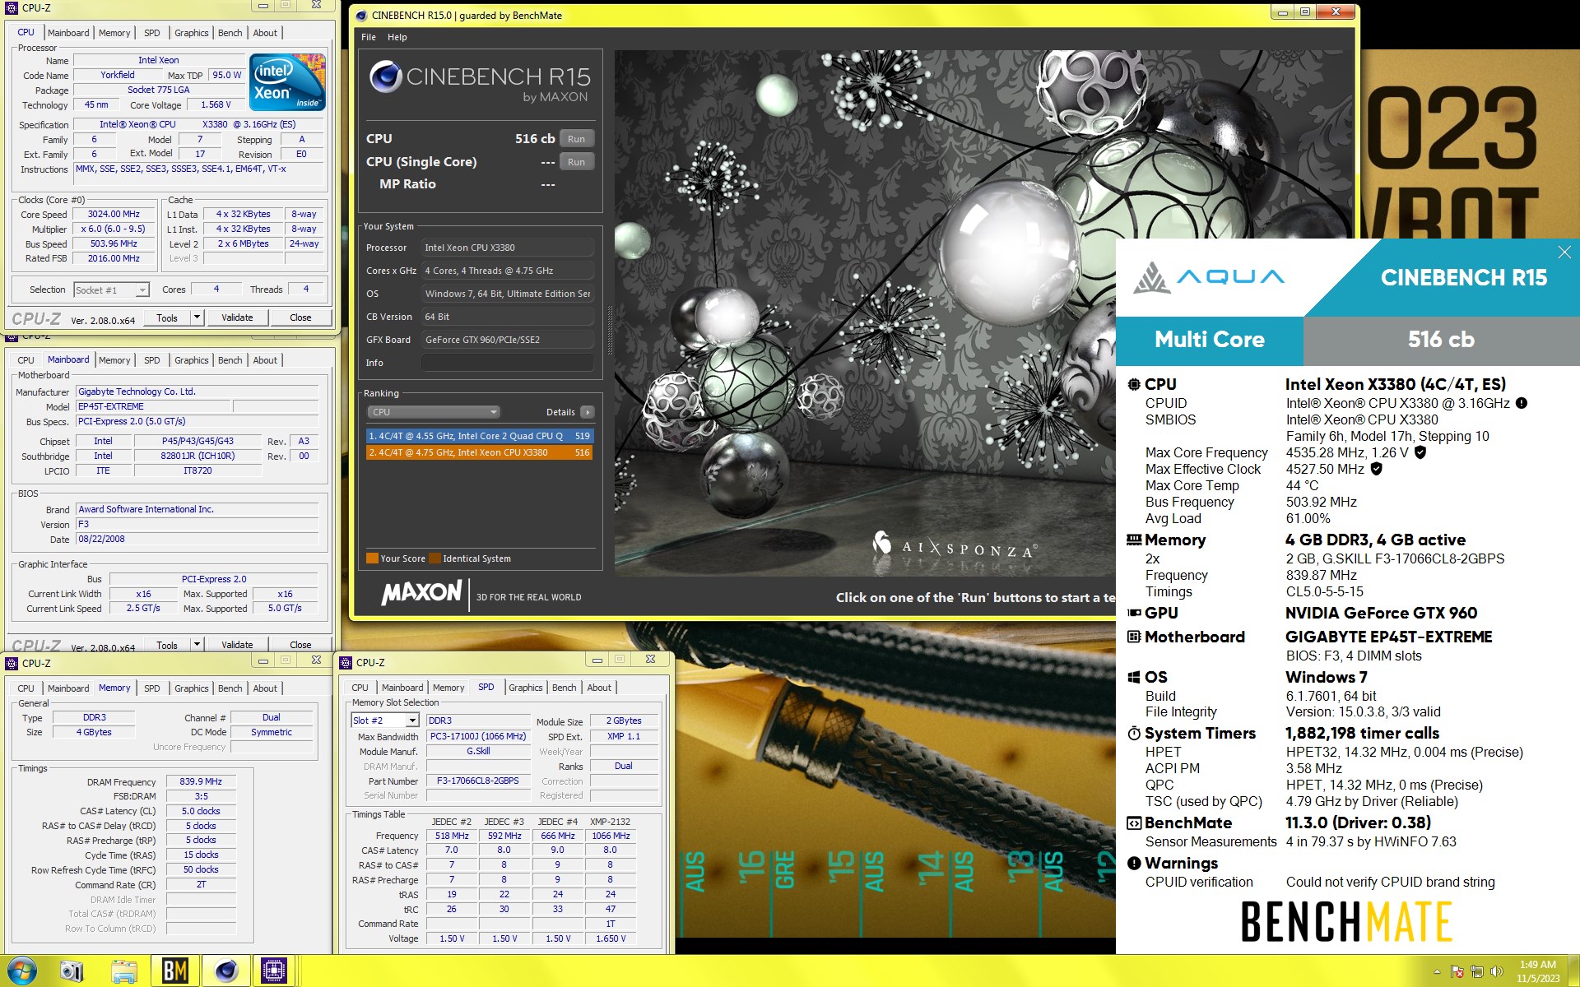
Task: Click Max Core Frequency verified shield icon
Action: pyautogui.click(x=1420, y=452)
